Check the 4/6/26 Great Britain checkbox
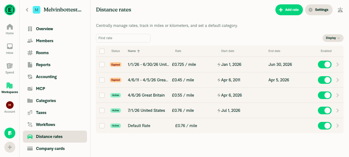 coord(102,95)
